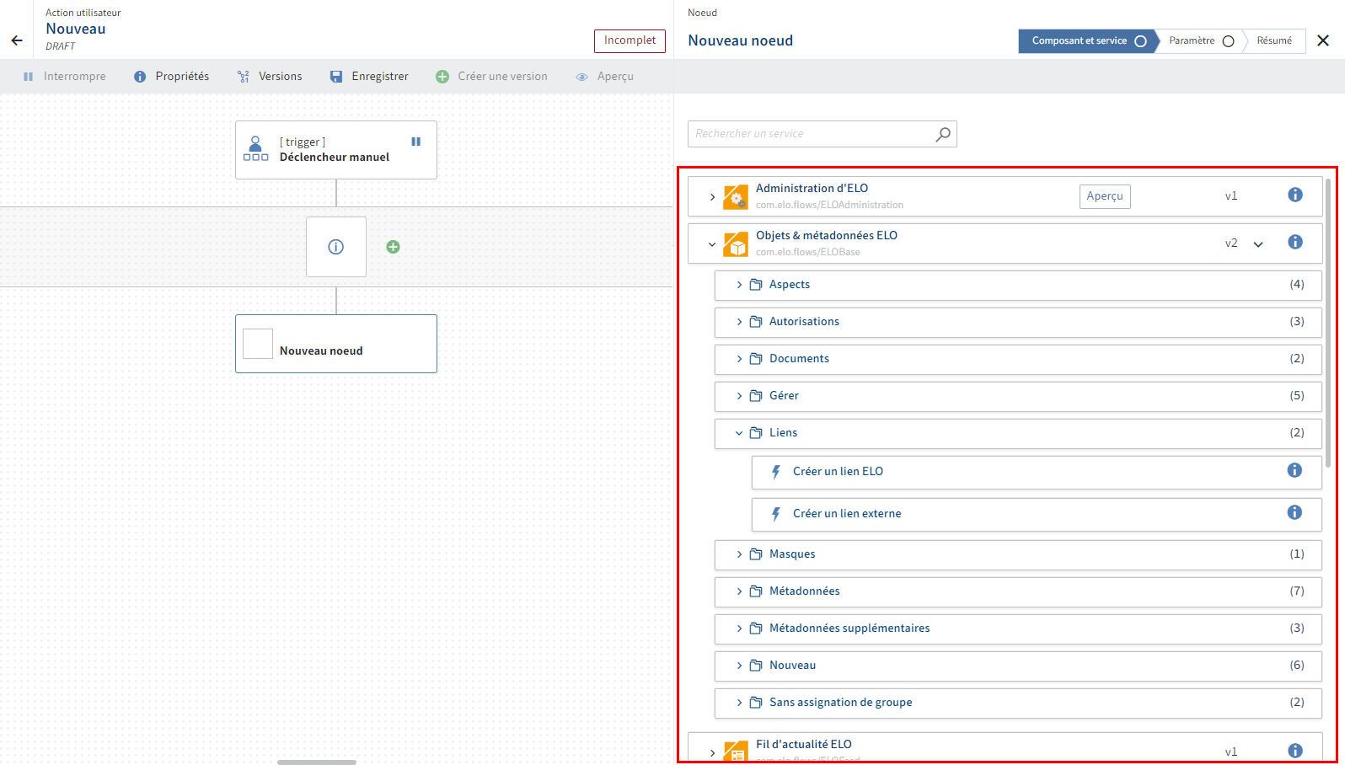The image size is (1345, 765).
Task: Open info for Créer un lien externe
Action: 1294,512
